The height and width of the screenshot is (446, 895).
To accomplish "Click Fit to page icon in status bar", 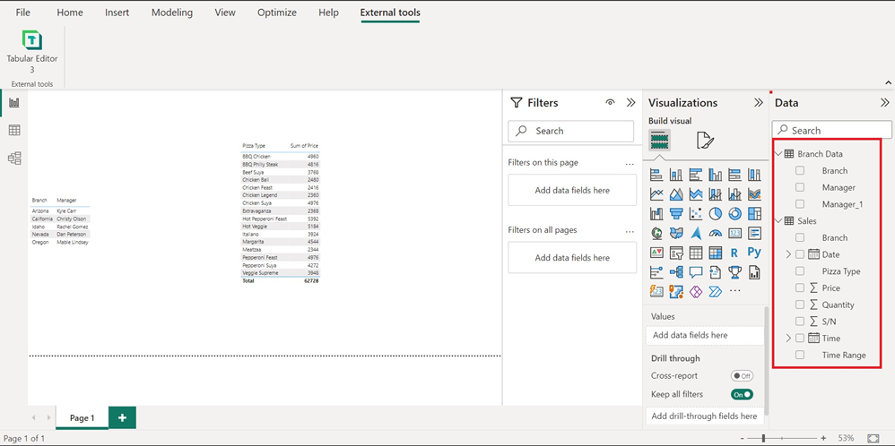I will point(873,438).
